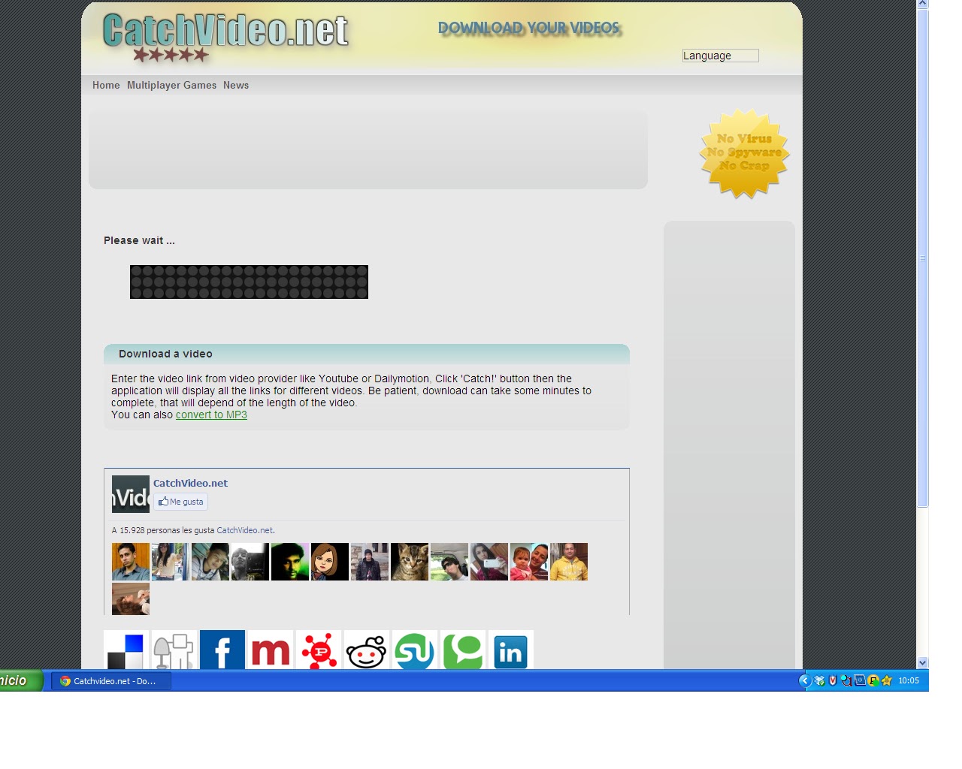962x769 pixels.
Task: Share on Facebook using the blue f icon
Action: click(x=222, y=650)
